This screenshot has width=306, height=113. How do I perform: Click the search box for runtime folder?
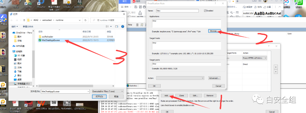[x=108, y=20]
